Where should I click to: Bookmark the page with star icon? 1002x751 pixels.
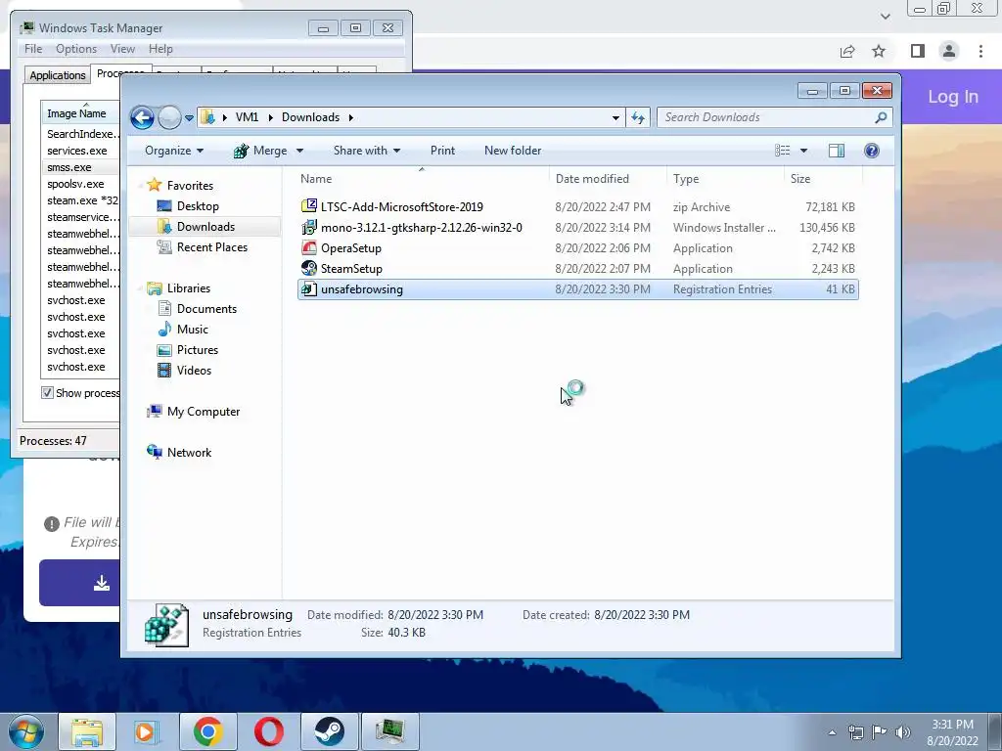tap(879, 51)
